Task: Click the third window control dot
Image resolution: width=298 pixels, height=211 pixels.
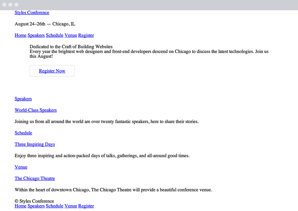Action: pos(16,4)
